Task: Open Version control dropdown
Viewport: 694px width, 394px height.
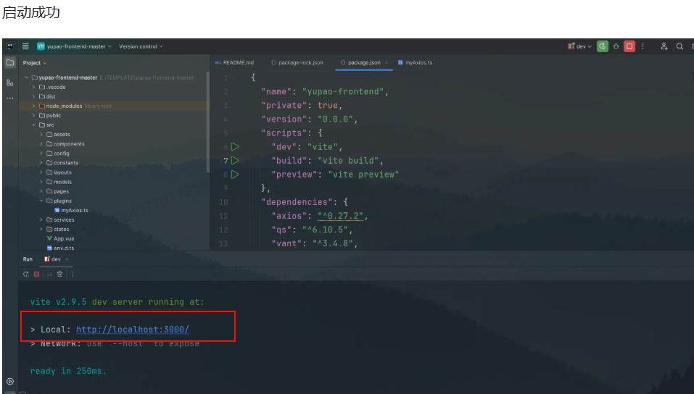Action: click(141, 46)
